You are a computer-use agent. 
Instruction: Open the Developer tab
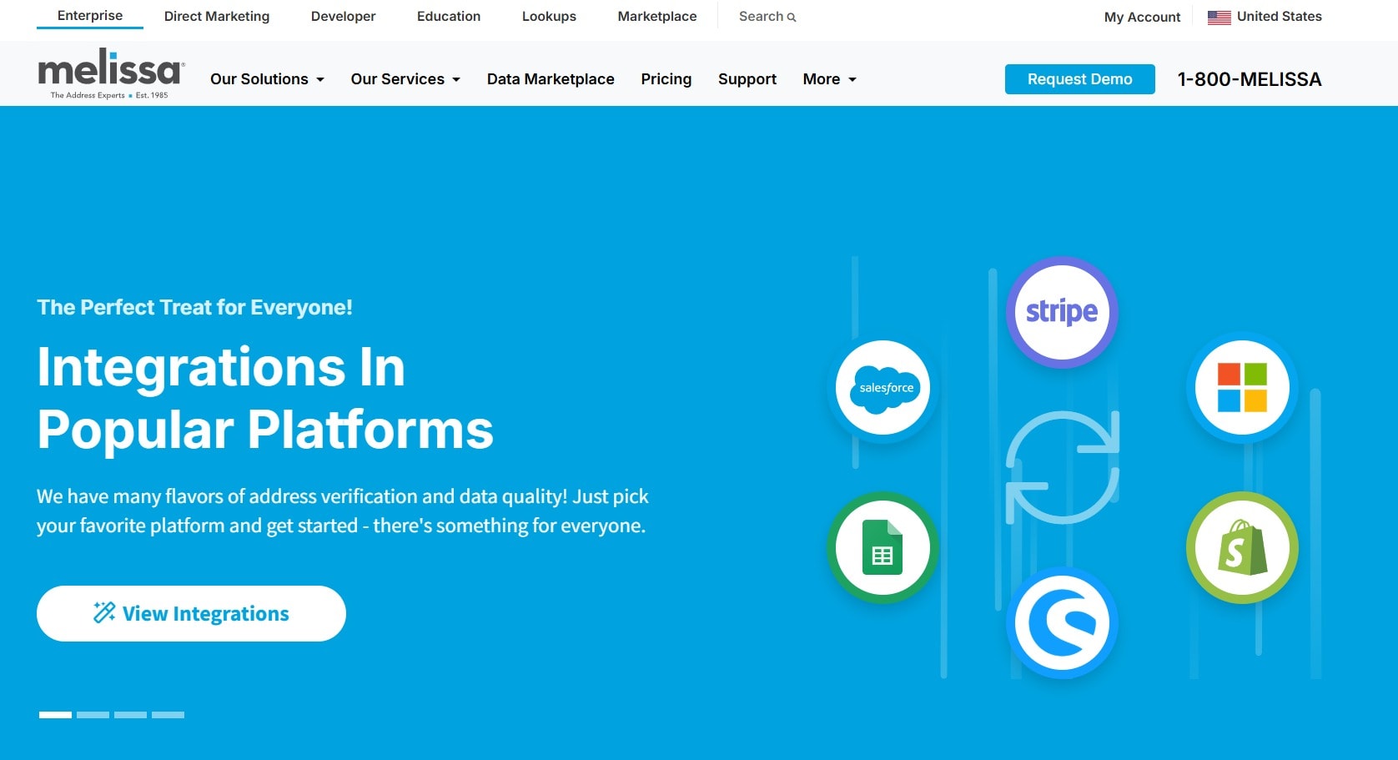[x=343, y=16]
